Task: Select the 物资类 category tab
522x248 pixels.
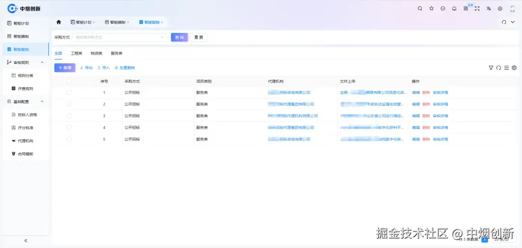Action: 97,53
